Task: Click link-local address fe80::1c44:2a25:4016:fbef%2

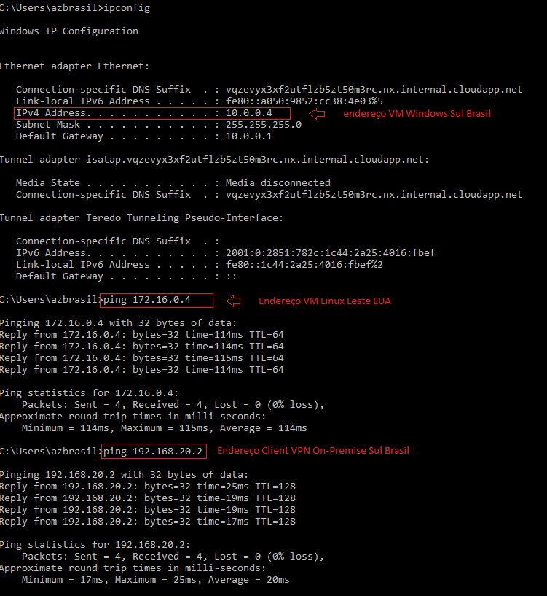Action: click(304, 265)
